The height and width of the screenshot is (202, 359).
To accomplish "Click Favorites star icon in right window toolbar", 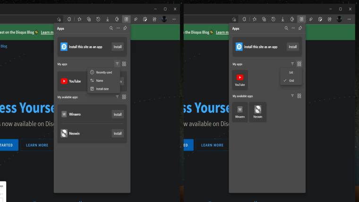I will [x=255, y=19].
